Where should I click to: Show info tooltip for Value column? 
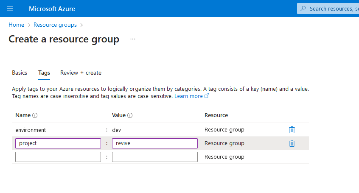130,115
